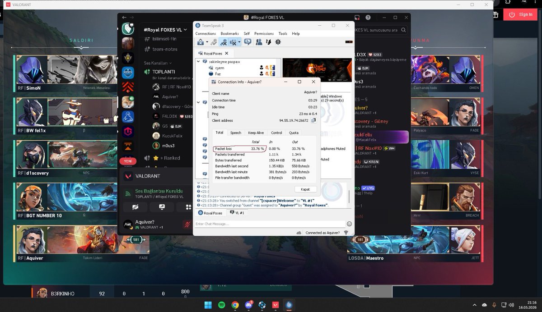The height and width of the screenshot is (312, 542).
Task: Collapse Ses Kanalları category in Discord
Action: (158, 63)
